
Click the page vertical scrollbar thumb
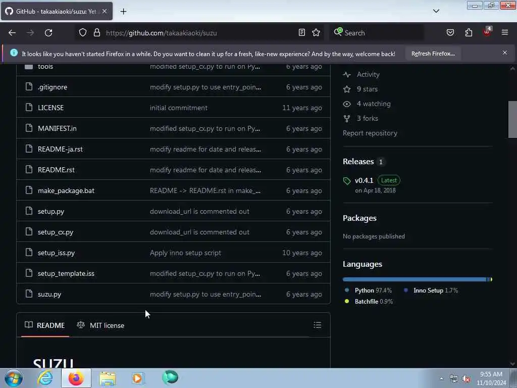coord(512,119)
